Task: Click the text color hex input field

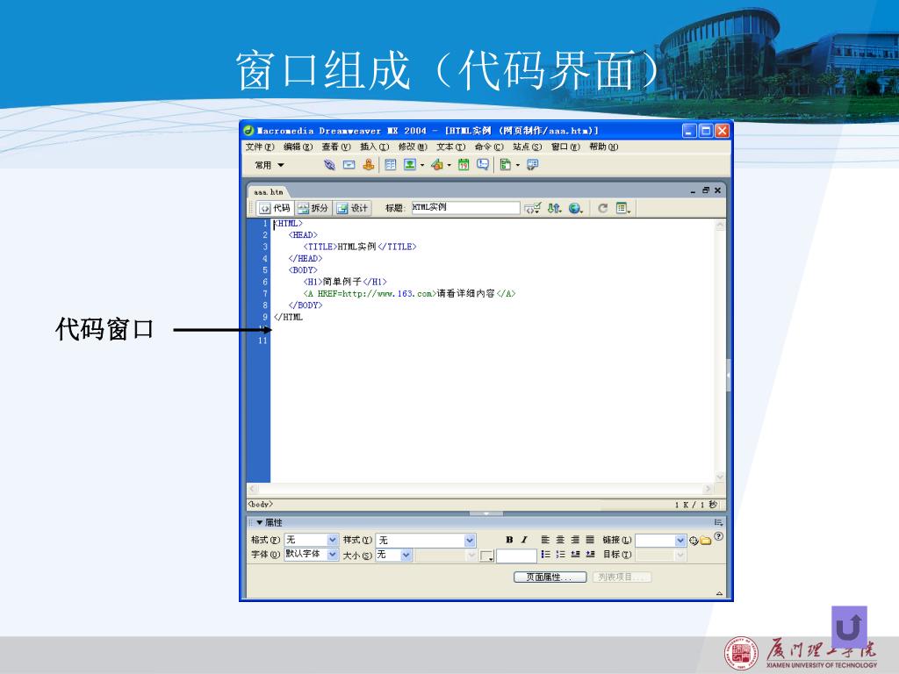Action: click(x=516, y=556)
